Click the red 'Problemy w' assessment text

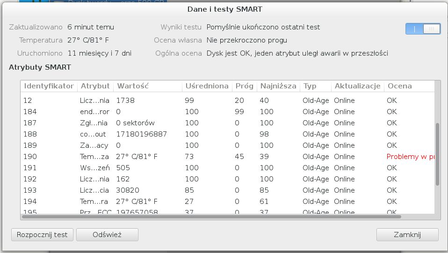tap(410, 157)
